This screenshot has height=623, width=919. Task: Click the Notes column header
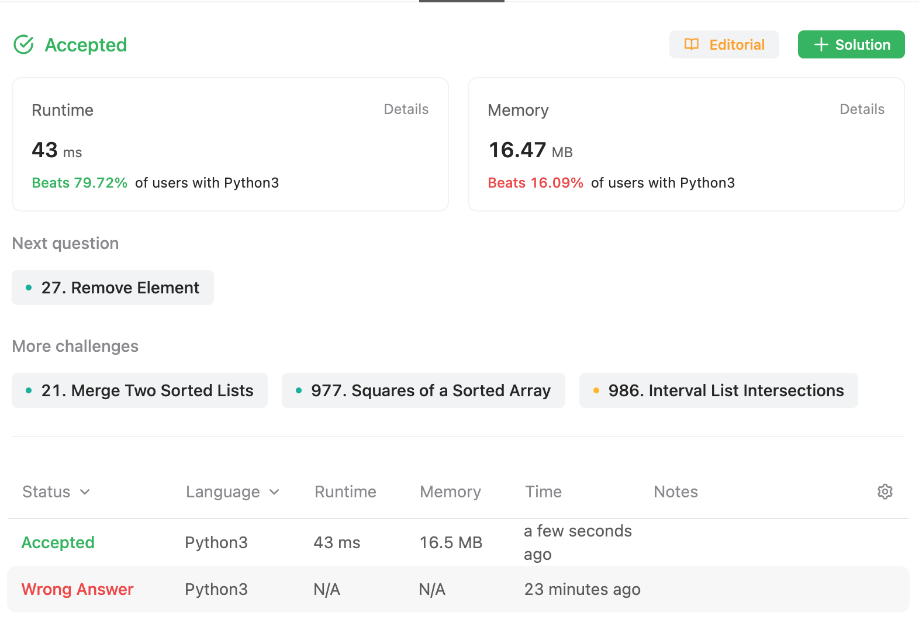(x=675, y=492)
